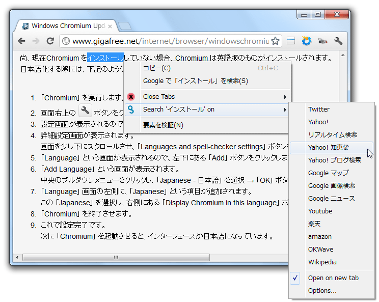The image size is (379, 302).
Task: Click the blue S search extension icon
Action: (x=131, y=109)
